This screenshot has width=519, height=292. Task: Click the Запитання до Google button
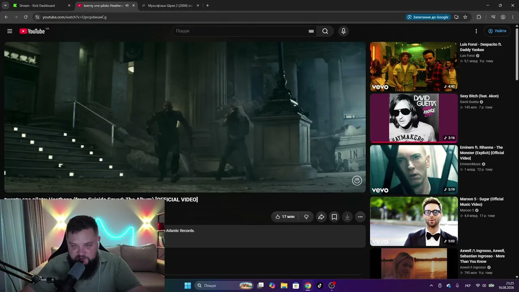point(428,17)
